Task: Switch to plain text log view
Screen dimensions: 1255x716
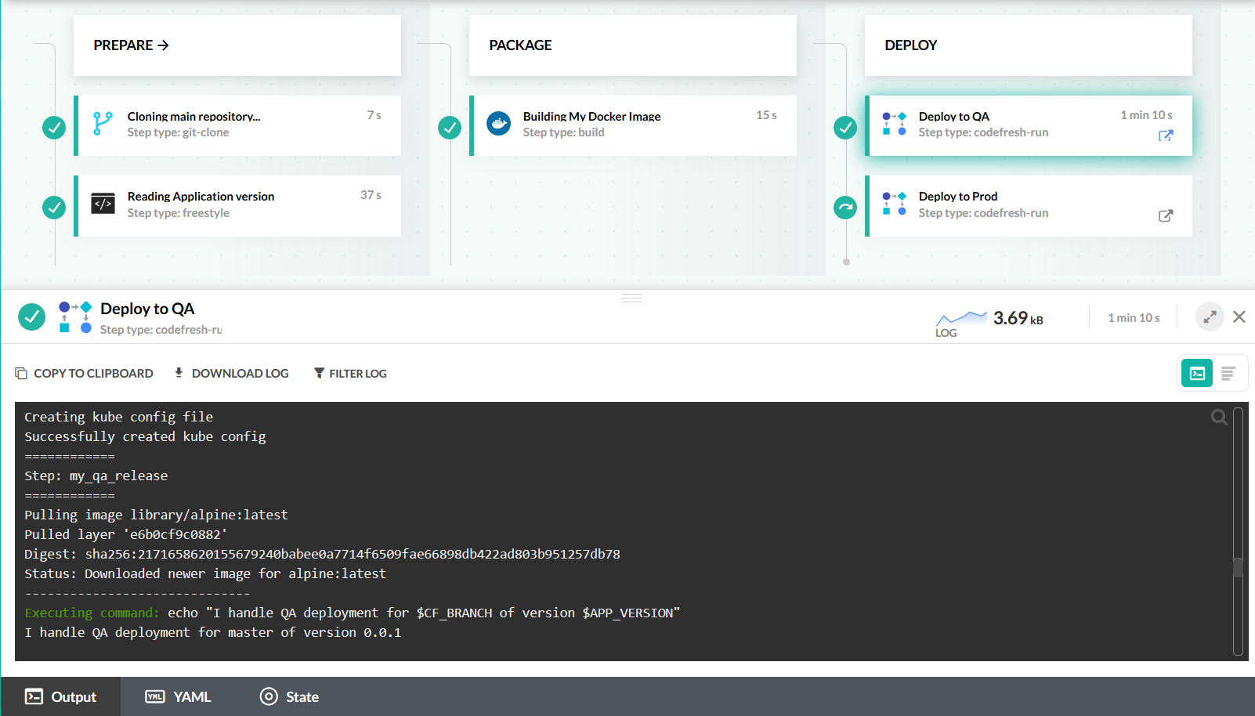Action: tap(1228, 374)
